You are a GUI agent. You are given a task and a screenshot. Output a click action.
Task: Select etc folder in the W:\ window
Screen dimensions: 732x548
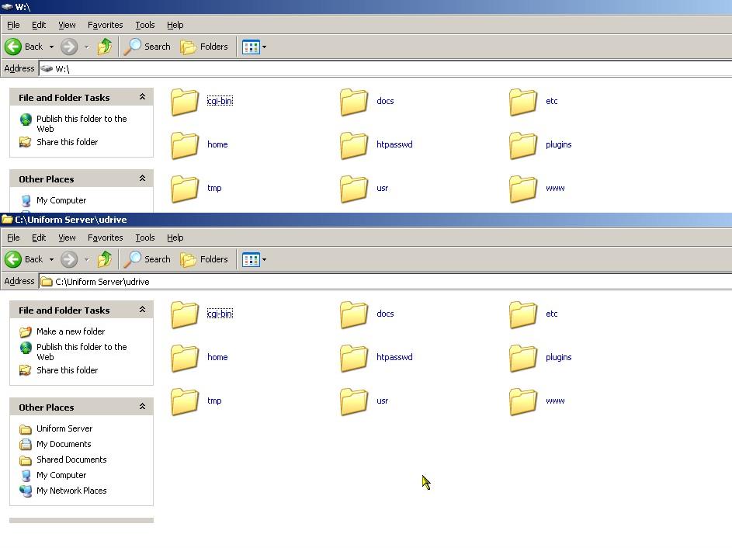coord(533,101)
